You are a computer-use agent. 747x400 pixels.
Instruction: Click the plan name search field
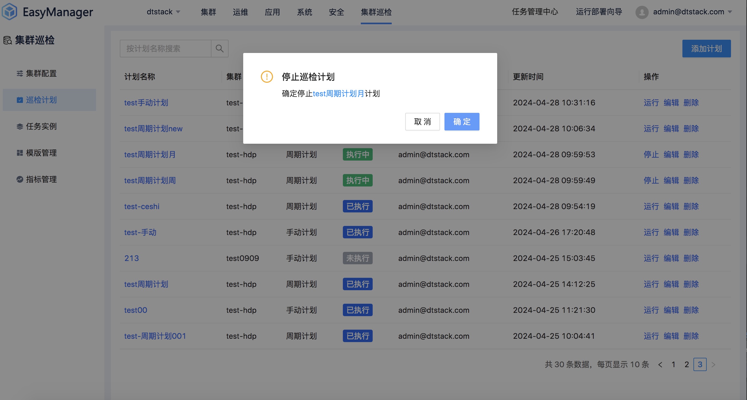[165, 48]
